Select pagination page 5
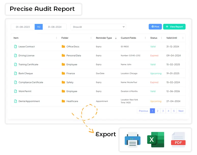The image size is (197, 155). coord(174,111)
